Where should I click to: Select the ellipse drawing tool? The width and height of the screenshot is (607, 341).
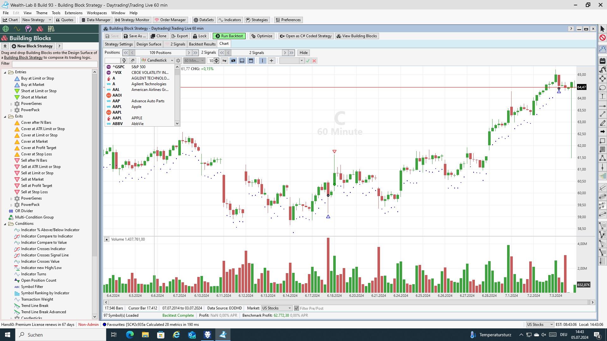pos(602,88)
